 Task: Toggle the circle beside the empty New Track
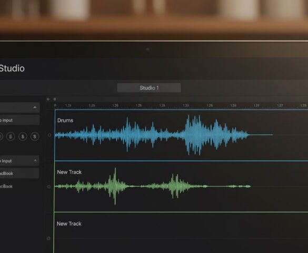click(48, 238)
